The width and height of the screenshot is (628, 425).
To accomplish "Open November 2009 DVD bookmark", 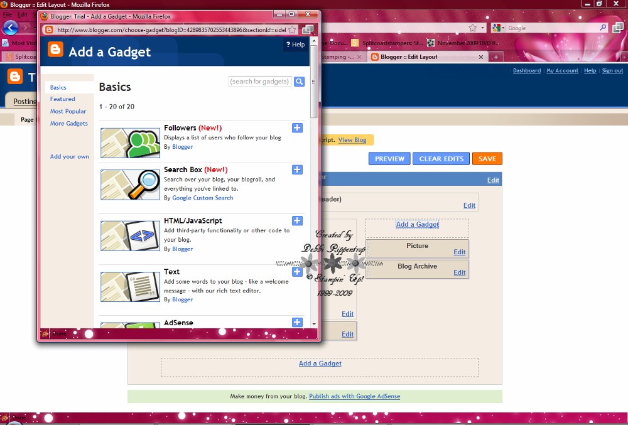I will (x=463, y=43).
